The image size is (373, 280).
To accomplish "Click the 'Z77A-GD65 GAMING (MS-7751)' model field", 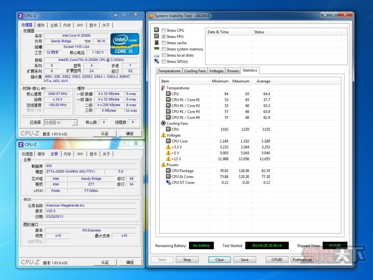I will tap(74, 171).
